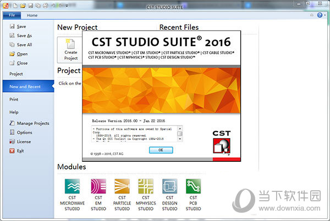Click the Save All quick access icon
330x221 pixels.
(38, 5)
